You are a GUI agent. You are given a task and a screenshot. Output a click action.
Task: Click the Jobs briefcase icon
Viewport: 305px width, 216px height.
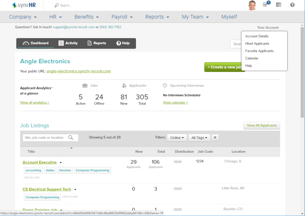pos(85,85)
